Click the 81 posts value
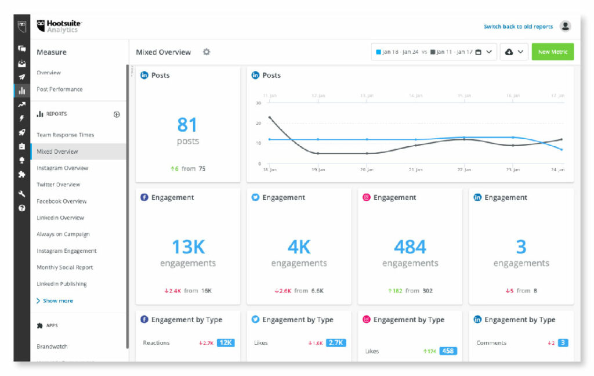 point(187,125)
